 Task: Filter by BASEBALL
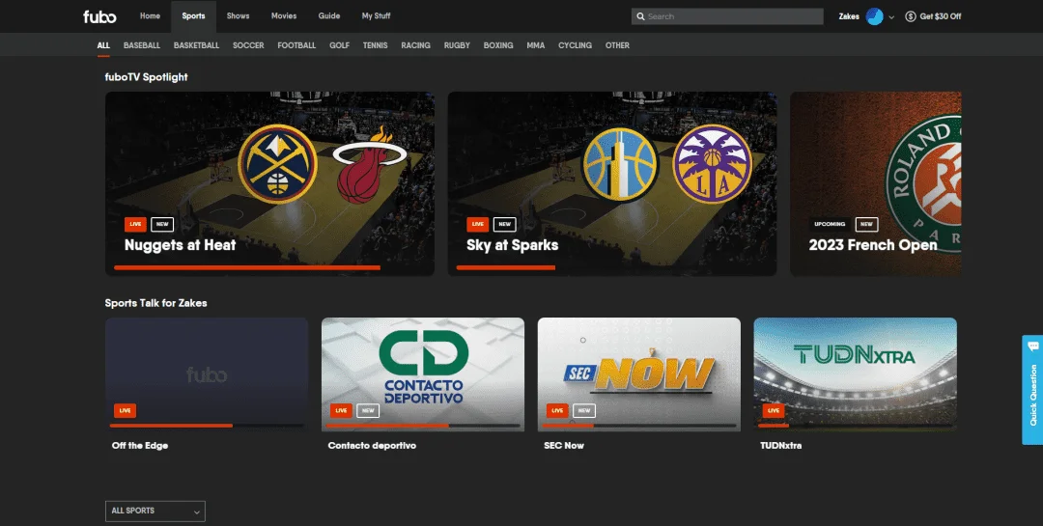click(142, 45)
